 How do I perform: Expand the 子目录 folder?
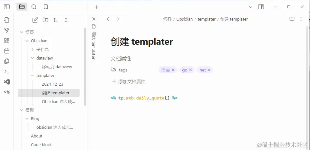[33, 49]
